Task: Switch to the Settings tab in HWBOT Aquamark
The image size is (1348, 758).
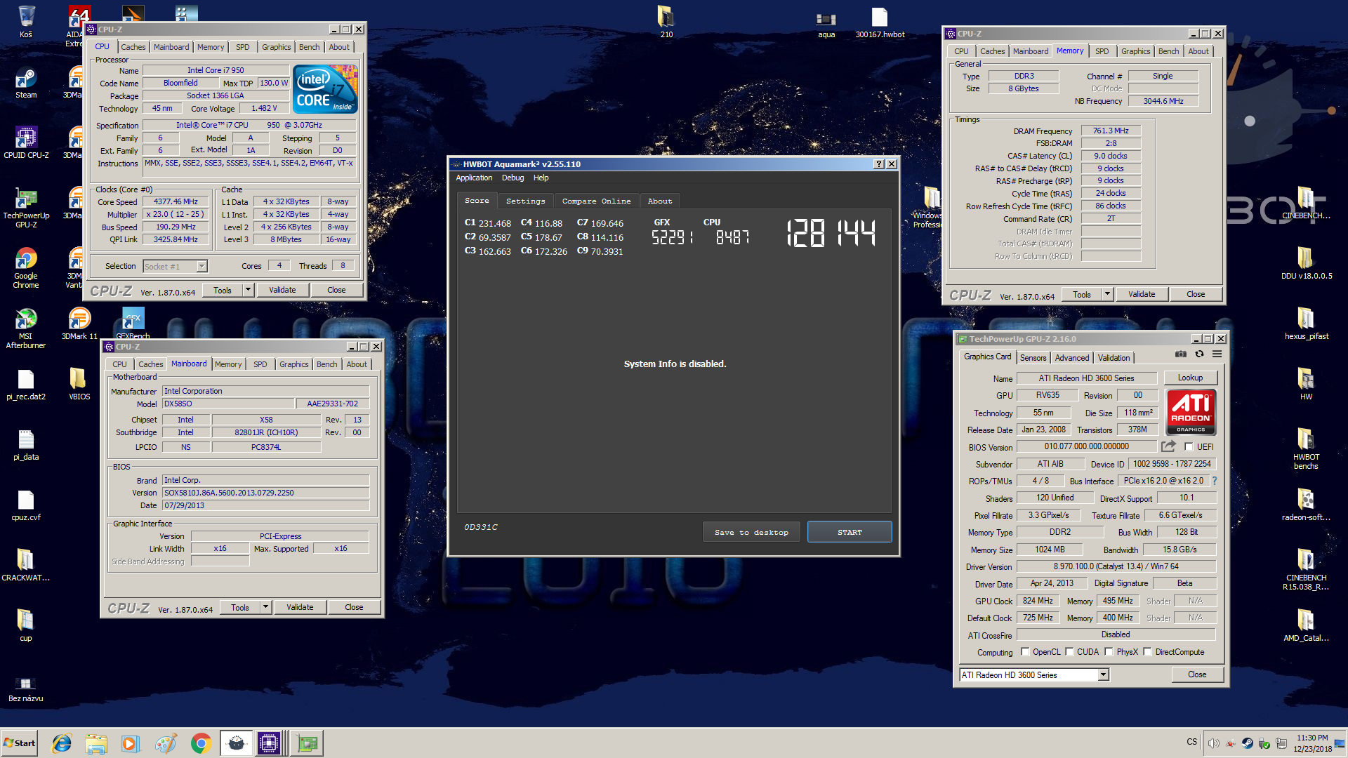Action: [x=525, y=201]
